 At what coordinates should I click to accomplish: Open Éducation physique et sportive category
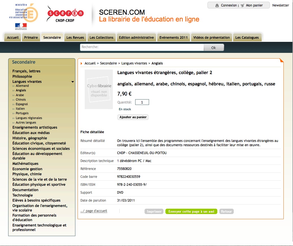[39, 185]
